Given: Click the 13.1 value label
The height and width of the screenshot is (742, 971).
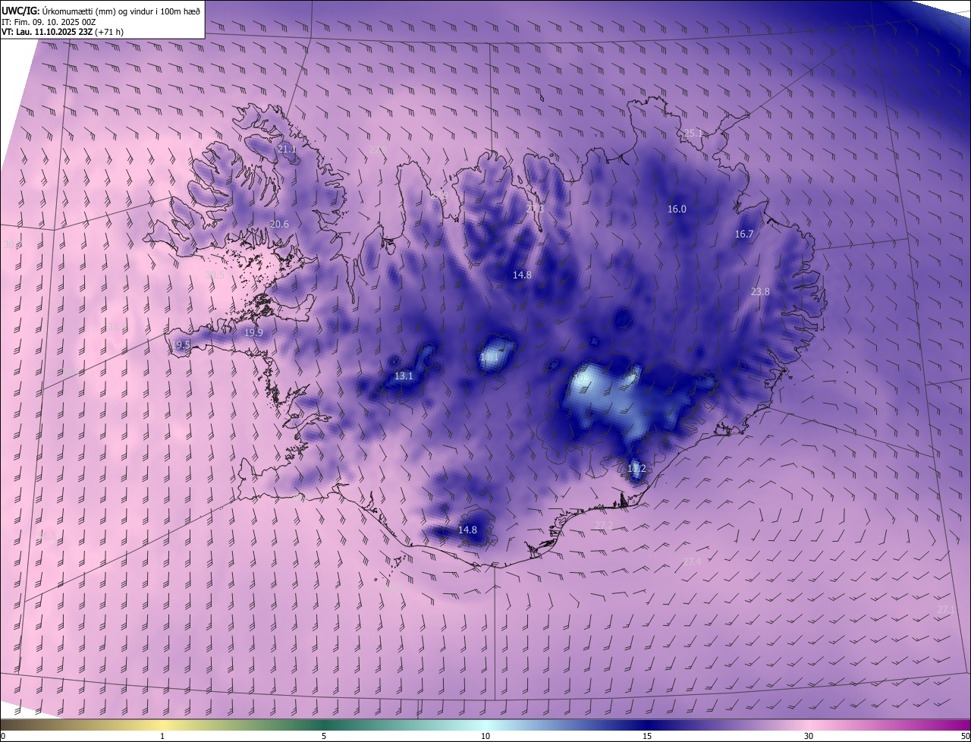Looking at the screenshot, I should click(x=404, y=376).
